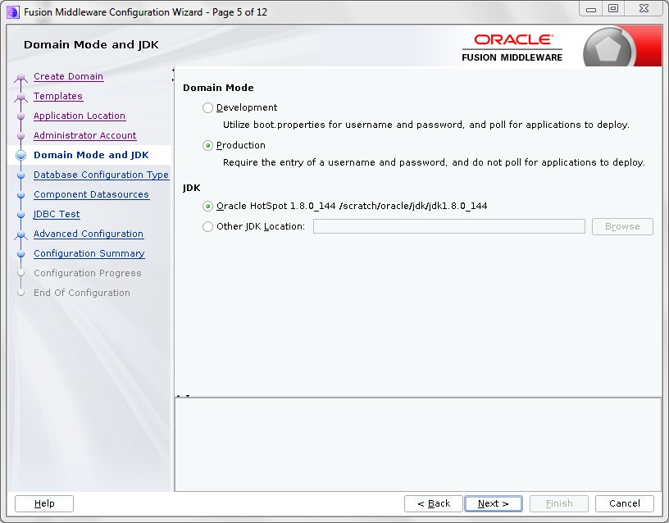Click the Production mode description text

434,162
